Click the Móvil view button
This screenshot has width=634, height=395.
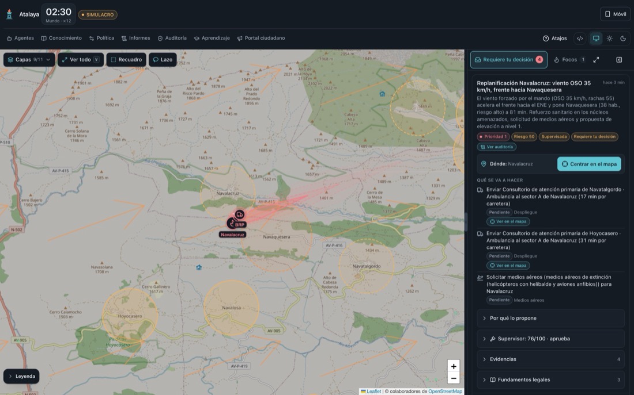pos(615,14)
